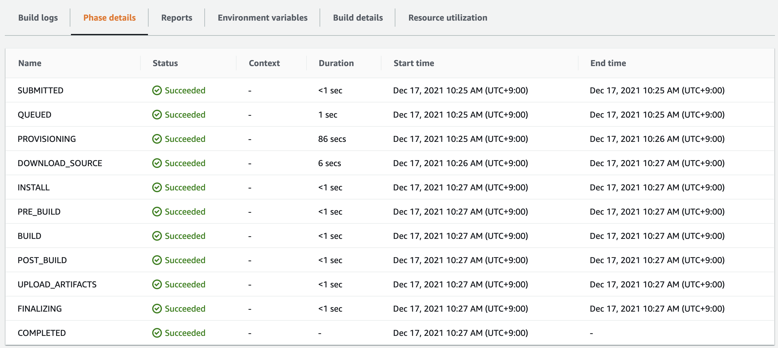778x348 pixels.
Task: Click the Name column header
Action: [x=30, y=63]
